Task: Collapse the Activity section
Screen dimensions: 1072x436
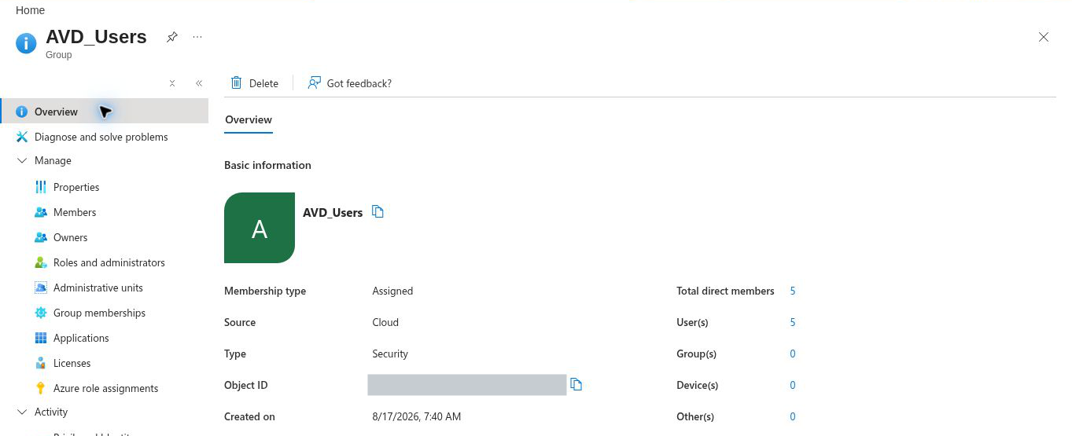Action: coord(22,412)
